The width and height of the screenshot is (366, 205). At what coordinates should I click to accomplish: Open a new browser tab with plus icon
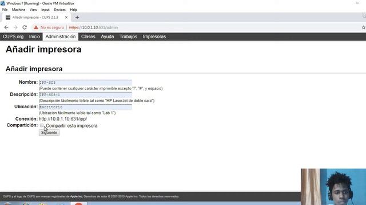click(x=77, y=18)
